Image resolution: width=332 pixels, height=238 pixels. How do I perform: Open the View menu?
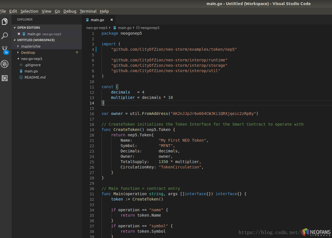pos(46,11)
